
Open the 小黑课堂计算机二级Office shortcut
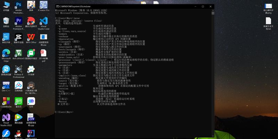point(31,88)
